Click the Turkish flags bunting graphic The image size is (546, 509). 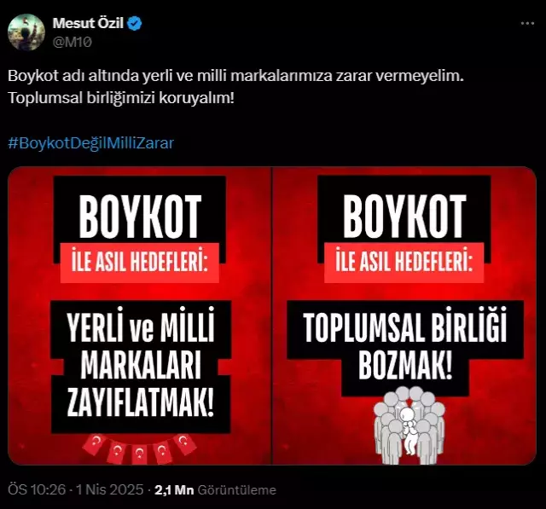click(x=139, y=448)
